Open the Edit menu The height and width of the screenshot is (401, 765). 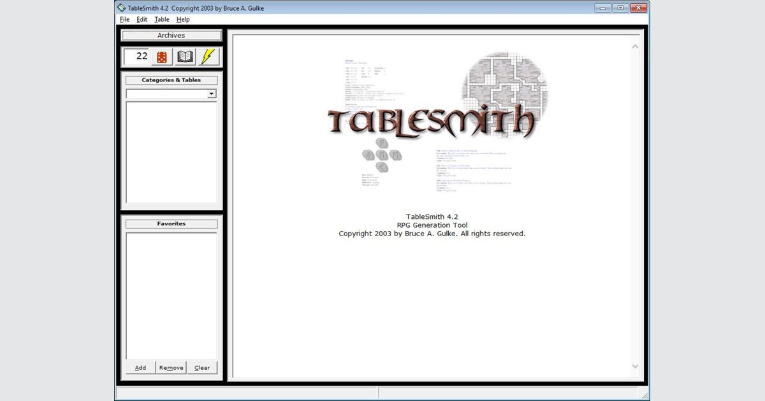(142, 19)
